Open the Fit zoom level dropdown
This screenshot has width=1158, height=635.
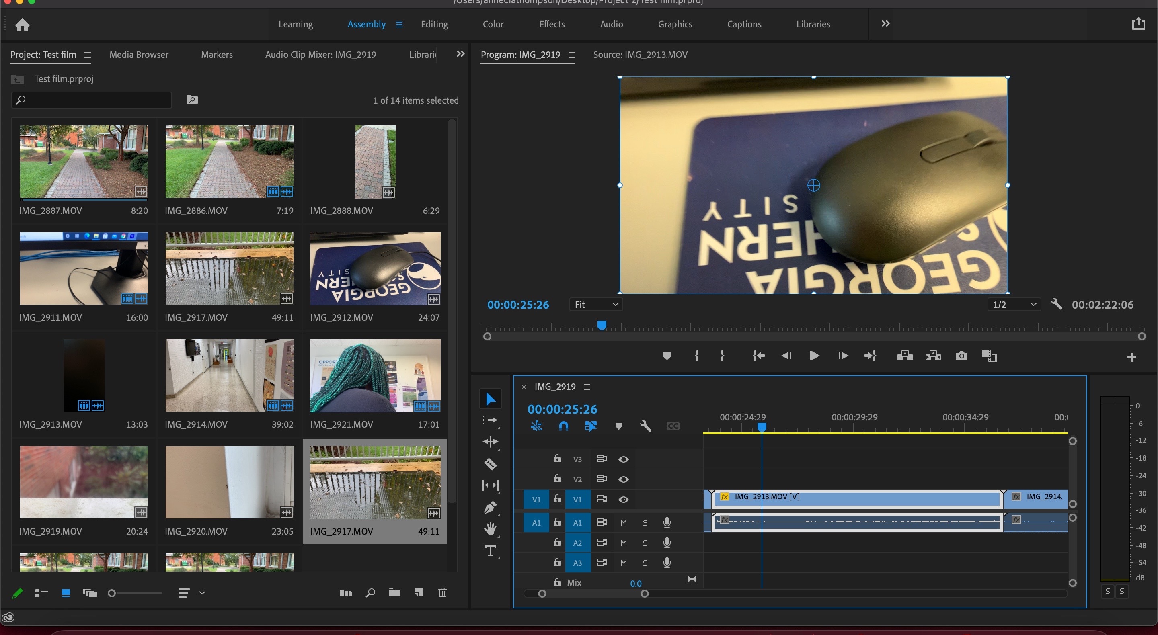(595, 305)
